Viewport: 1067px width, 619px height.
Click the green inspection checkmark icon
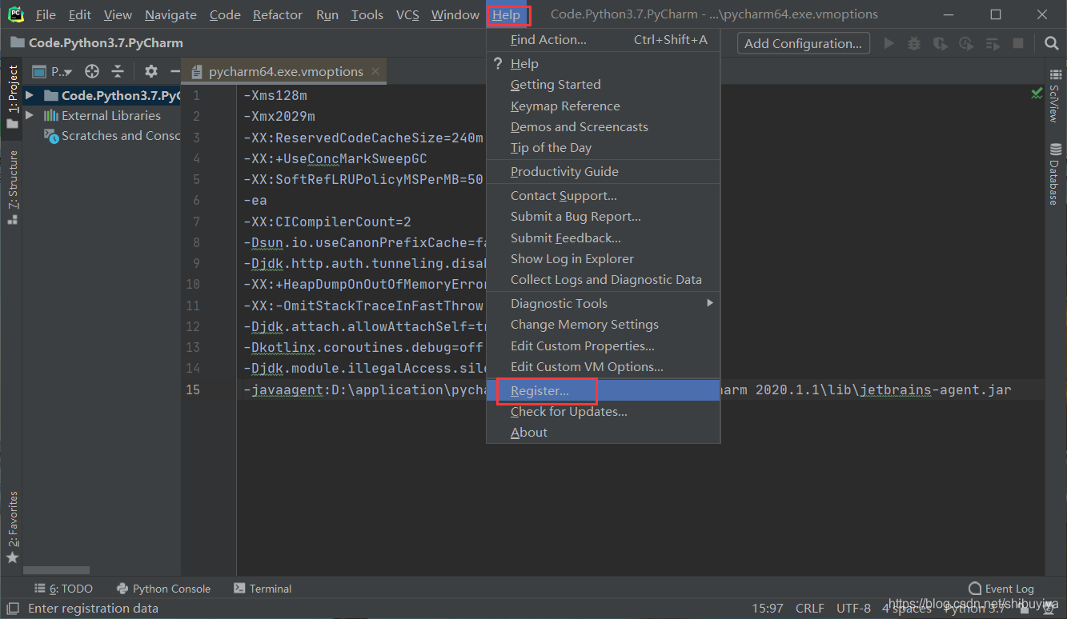pos(1037,94)
